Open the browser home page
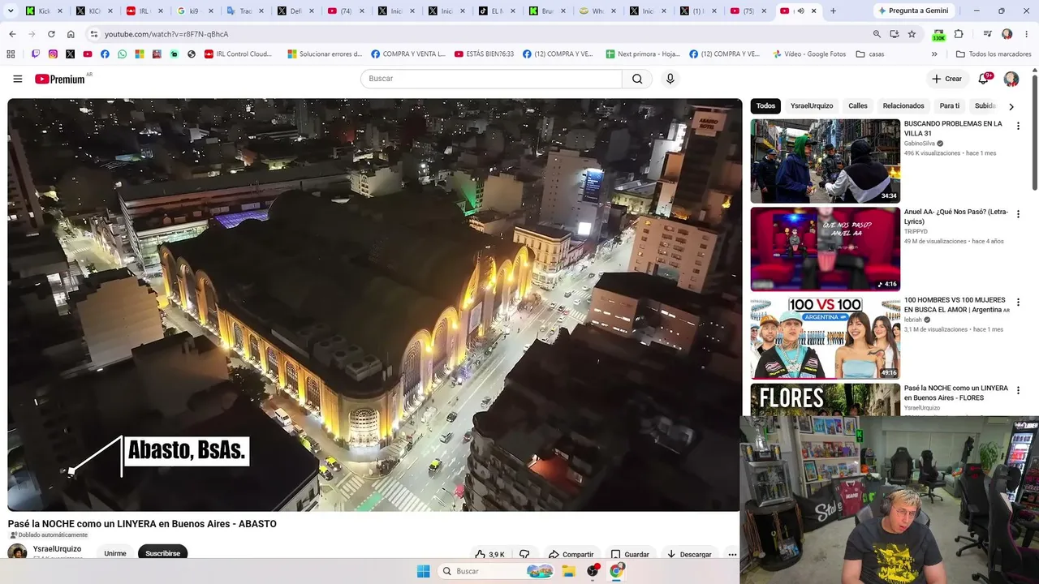The image size is (1039, 584). [71, 34]
